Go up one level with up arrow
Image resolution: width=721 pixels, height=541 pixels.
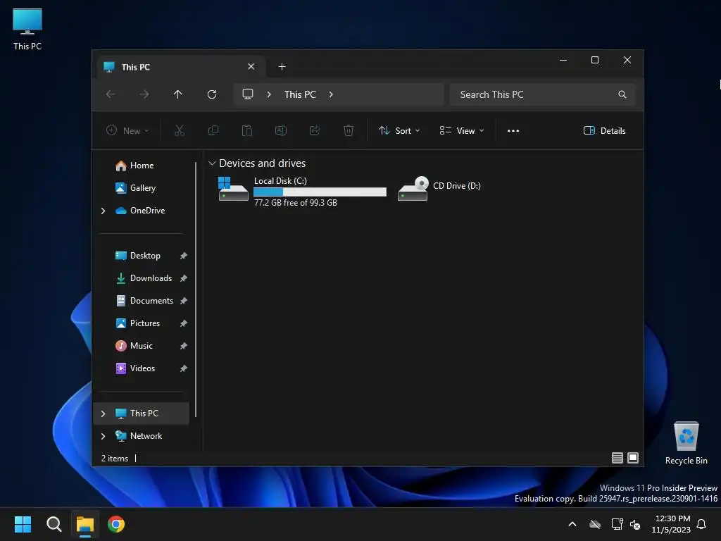(178, 94)
